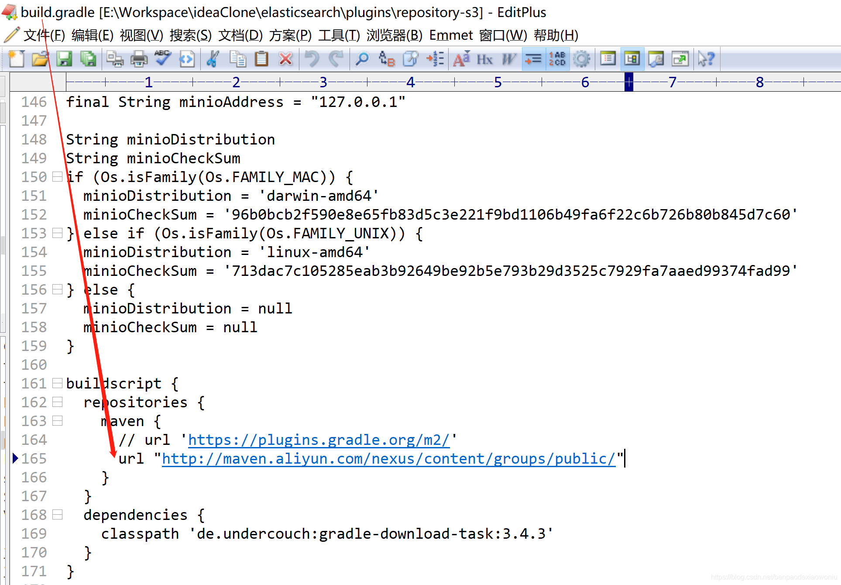Open the Emmet menu
This screenshot has width=841, height=585.
point(451,35)
